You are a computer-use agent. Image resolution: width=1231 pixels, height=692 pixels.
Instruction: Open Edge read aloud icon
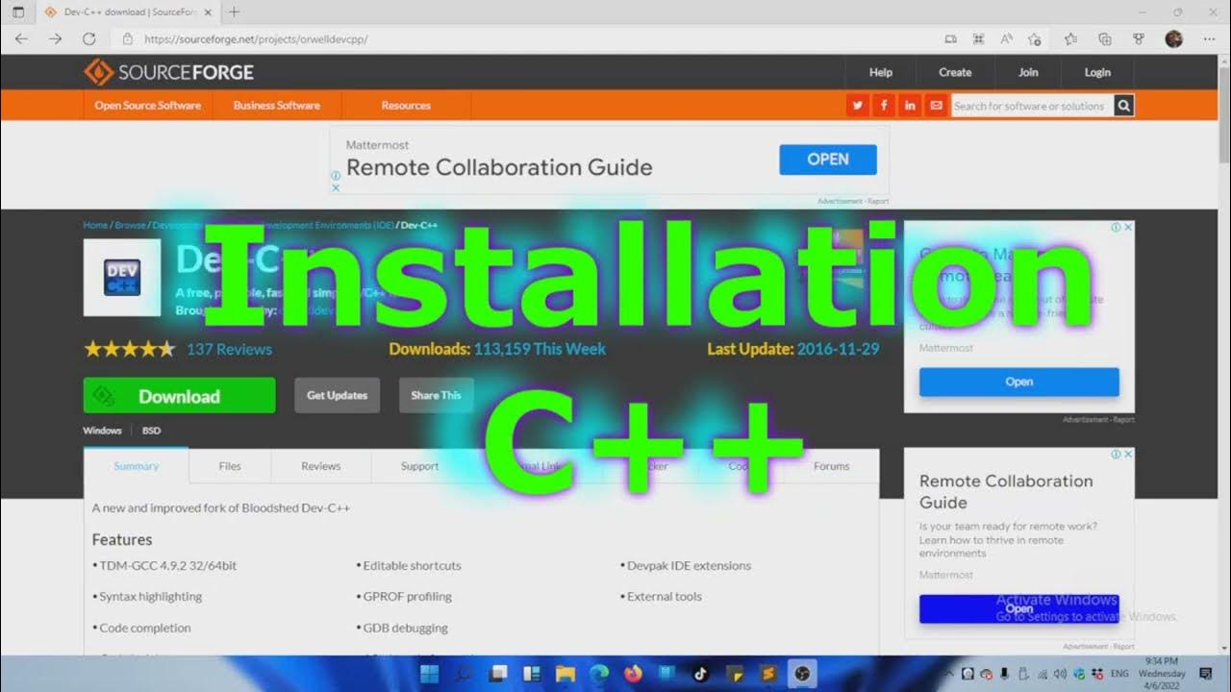tap(1006, 39)
